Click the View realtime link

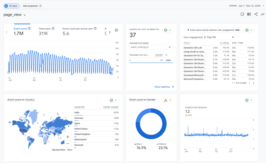point(164,87)
